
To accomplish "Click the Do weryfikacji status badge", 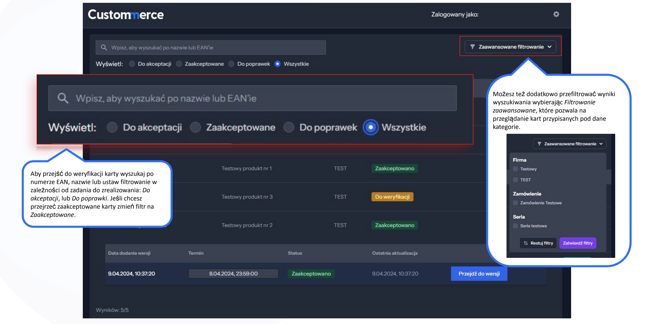I will pyautogui.click(x=392, y=197).
